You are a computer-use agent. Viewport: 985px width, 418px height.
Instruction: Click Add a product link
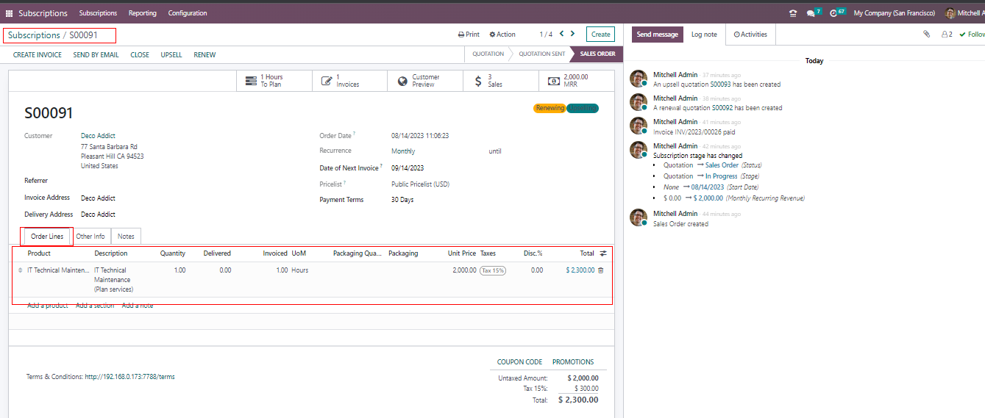point(48,305)
